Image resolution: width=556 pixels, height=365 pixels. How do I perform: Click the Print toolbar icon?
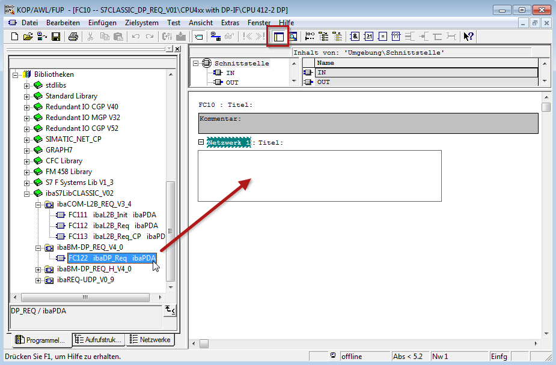(x=73, y=37)
